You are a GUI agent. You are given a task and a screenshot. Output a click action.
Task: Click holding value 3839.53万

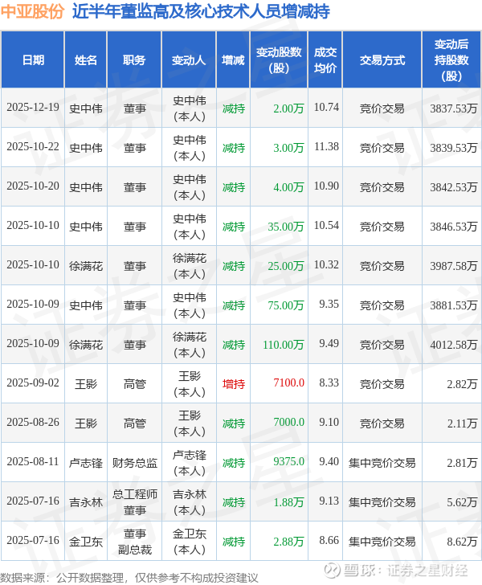tap(454, 148)
